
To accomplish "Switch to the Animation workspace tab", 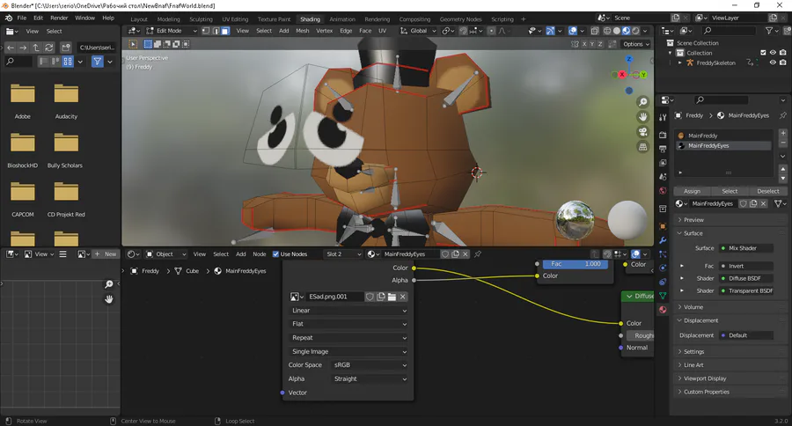I will coord(342,18).
